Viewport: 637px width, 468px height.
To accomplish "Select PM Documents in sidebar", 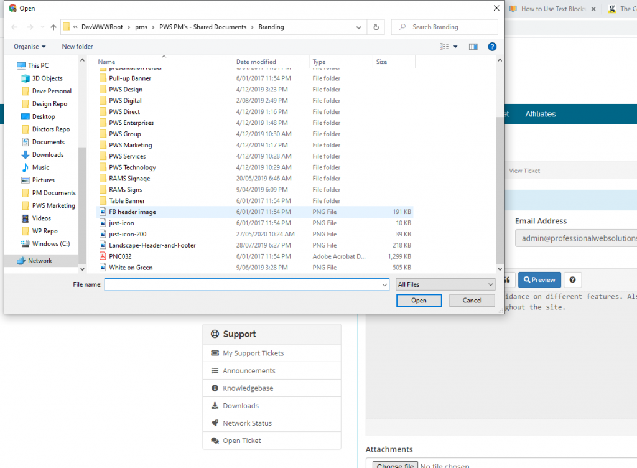I will pyautogui.click(x=53, y=193).
